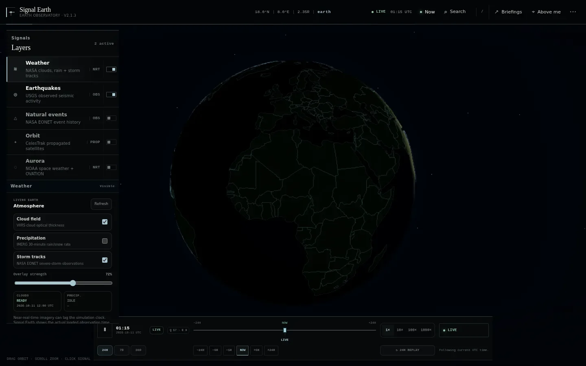Click the Q 57 · E 0 counter chip
The image size is (586, 366).
point(178,330)
